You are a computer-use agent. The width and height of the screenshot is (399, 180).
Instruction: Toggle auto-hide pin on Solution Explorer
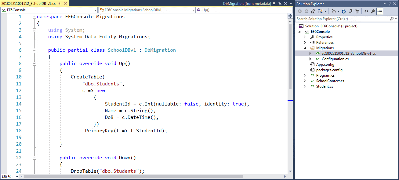tap(390, 4)
